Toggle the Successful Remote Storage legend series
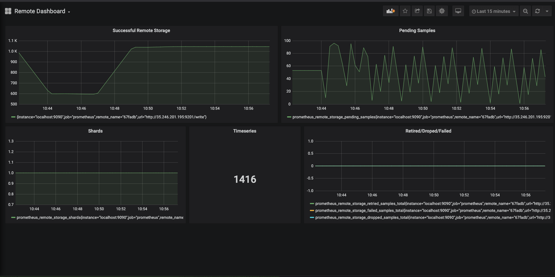 coord(111,117)
